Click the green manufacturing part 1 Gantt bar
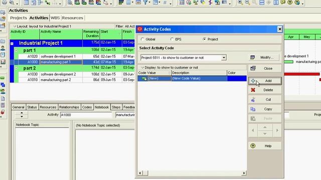This screenshot has height=180, width=321. (289, 61)
